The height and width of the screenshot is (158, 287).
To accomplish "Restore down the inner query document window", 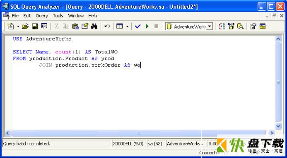I will point(274,16).
